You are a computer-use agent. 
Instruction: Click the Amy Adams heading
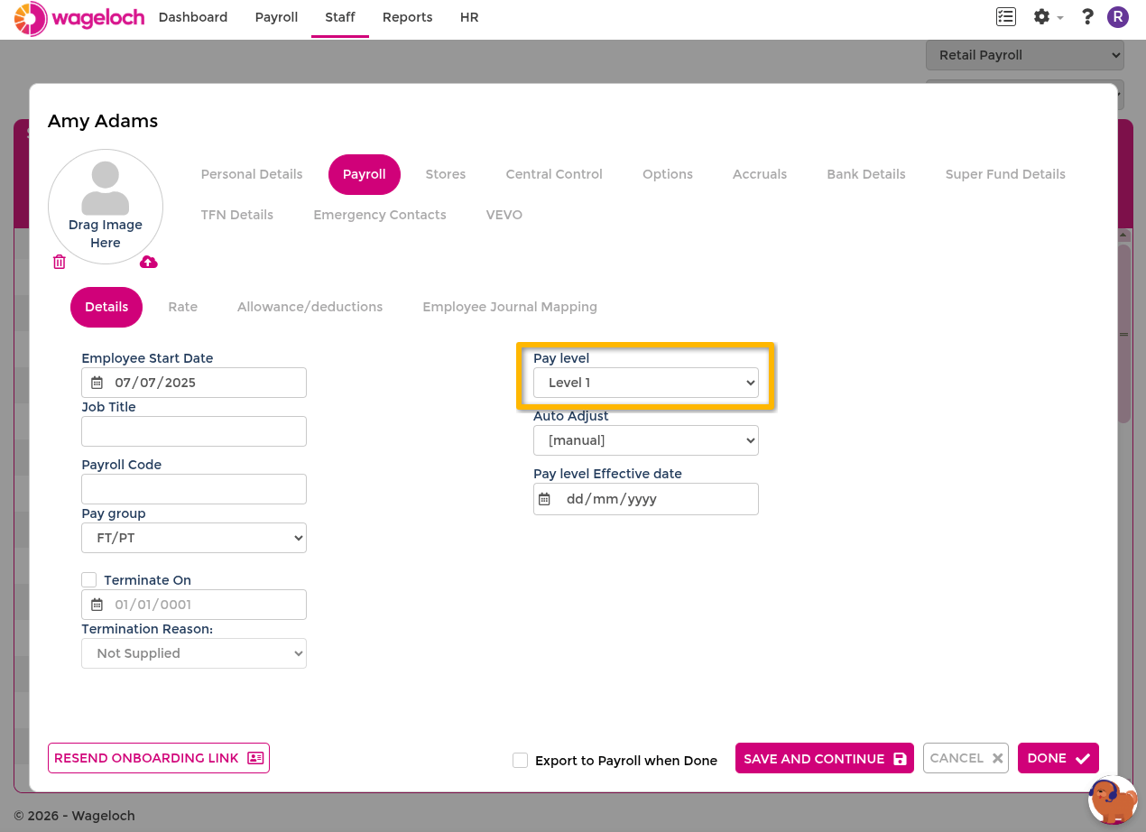tap(103, 121)
